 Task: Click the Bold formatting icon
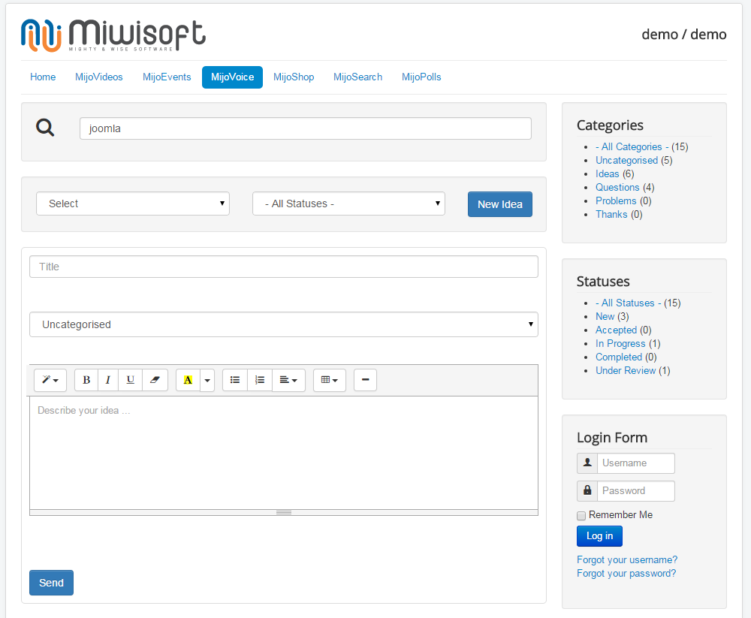click(x=86, y=380)
